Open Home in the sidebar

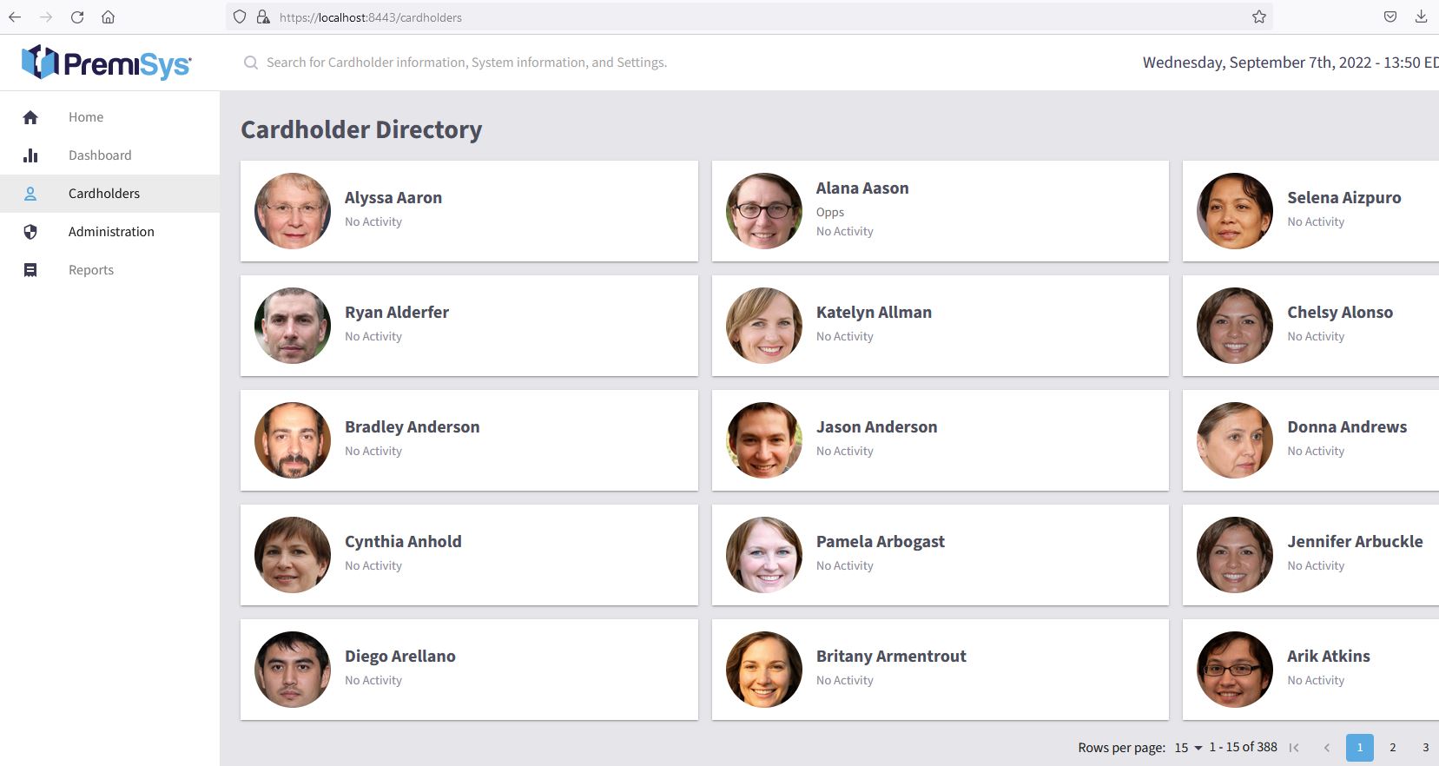coord(109,117)
